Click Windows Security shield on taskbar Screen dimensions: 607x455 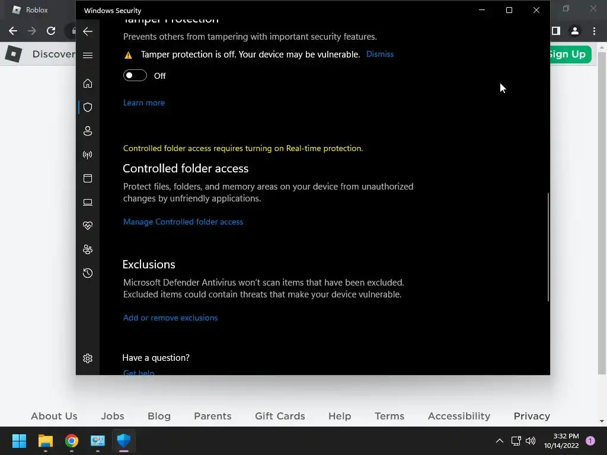coord(124,441)
